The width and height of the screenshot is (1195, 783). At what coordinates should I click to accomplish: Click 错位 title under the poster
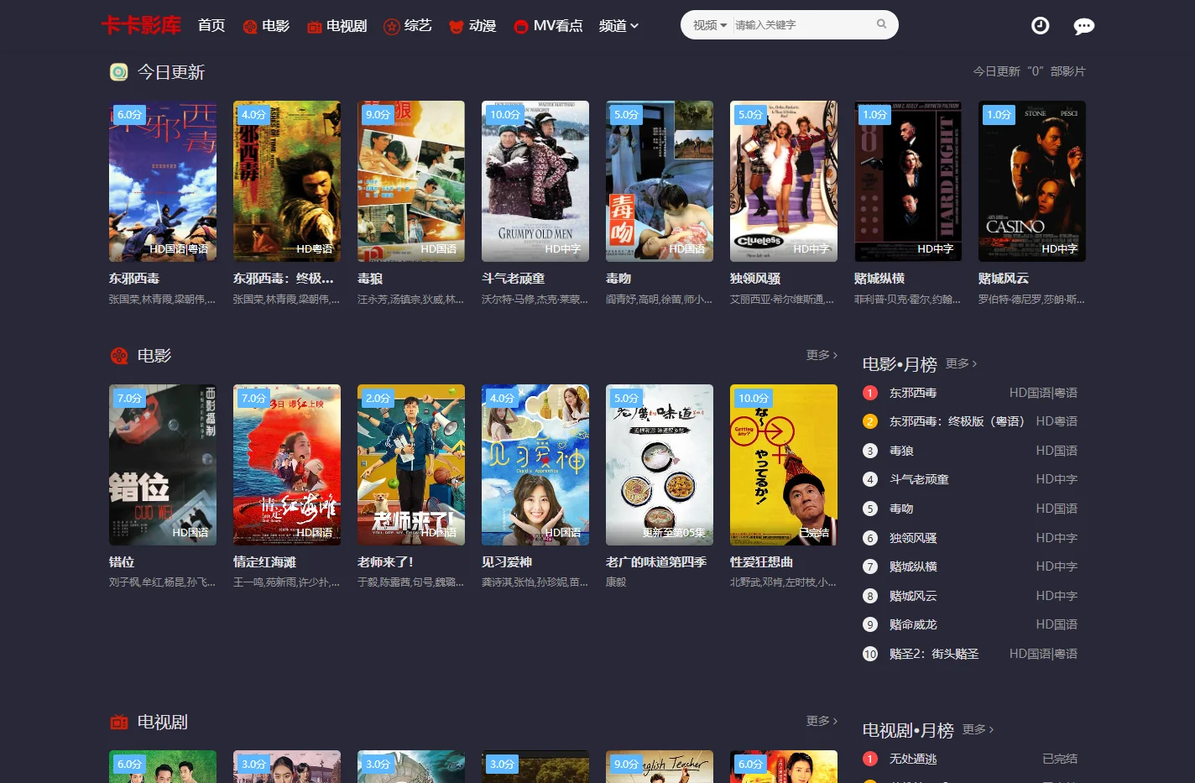click(122, 561)
